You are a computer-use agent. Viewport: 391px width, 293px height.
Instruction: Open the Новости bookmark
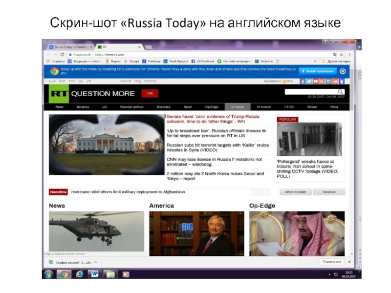pyautogui.click(x=263, y=62)
